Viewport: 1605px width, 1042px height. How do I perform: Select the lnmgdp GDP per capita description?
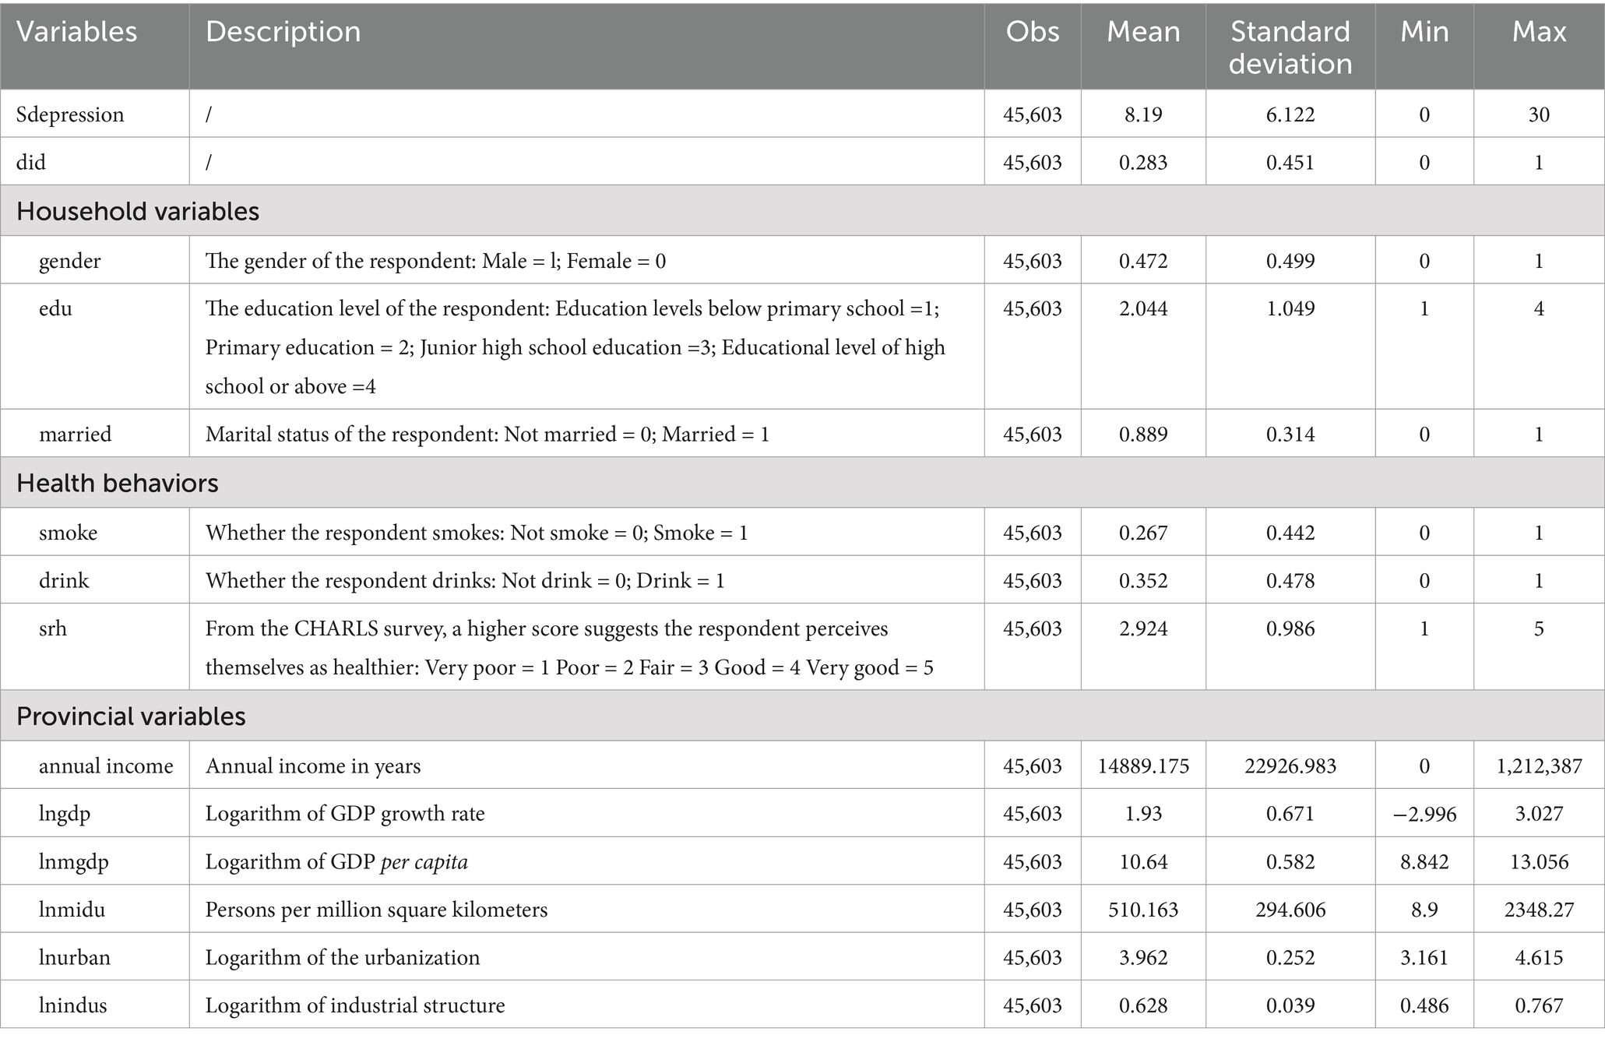pyautogui.click(x=336, y=861)
